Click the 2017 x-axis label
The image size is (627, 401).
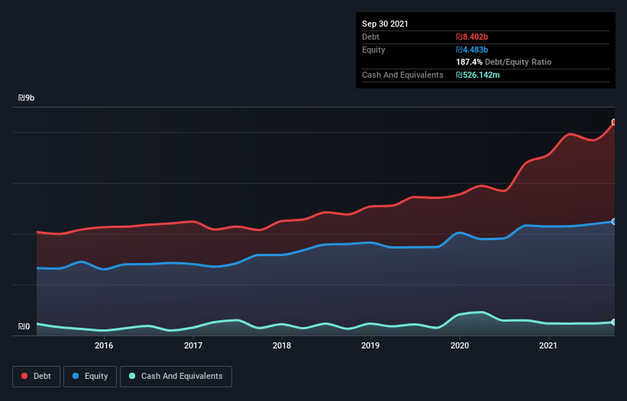point(193,345)
